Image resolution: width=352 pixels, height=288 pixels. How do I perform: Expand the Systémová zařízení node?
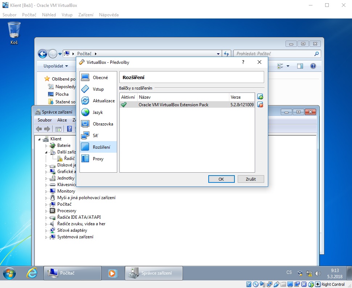pos(46,237)
